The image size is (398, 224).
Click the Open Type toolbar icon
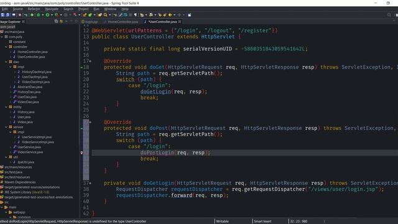[x=100, y=15]
